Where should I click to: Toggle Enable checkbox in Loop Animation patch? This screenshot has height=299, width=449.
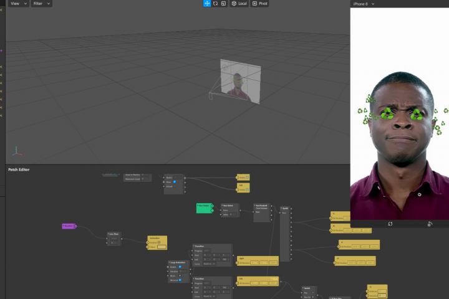tap(180, 267)
